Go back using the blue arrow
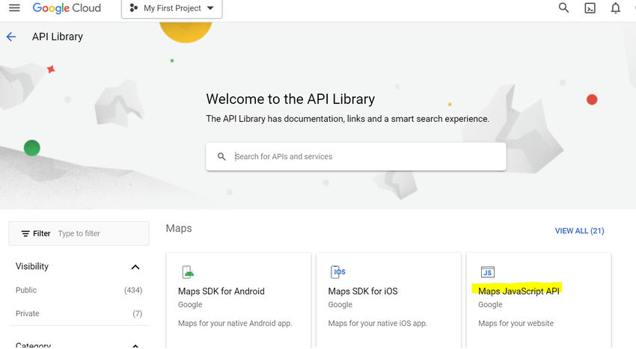The width and height of the screenshot is (636, 349). click(11, 37)
